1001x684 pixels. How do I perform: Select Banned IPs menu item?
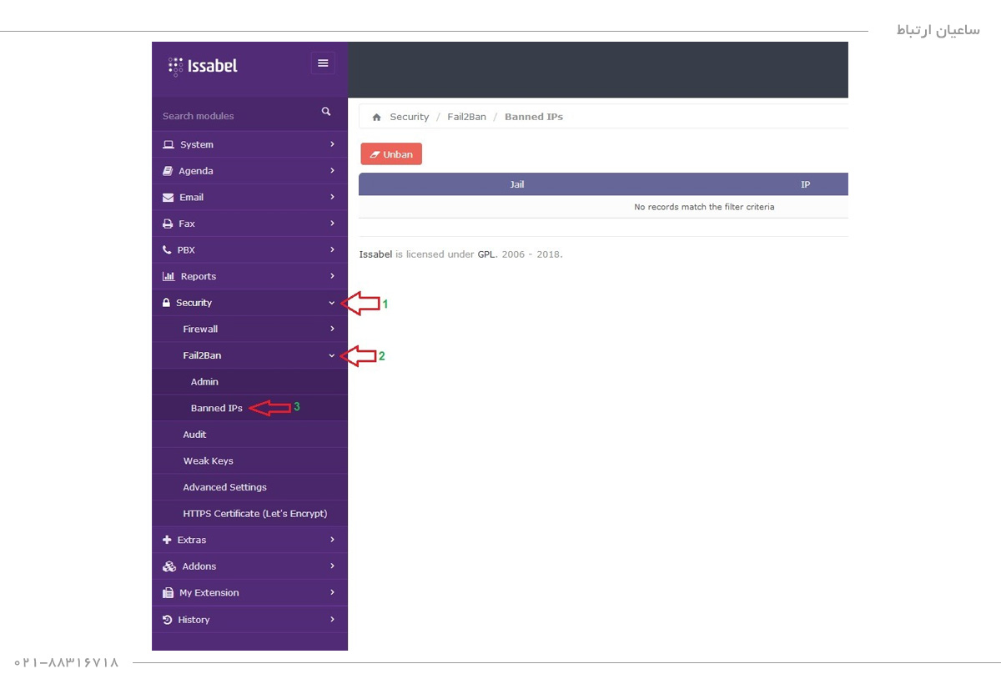pyautogui.click(x=217, y=409)
